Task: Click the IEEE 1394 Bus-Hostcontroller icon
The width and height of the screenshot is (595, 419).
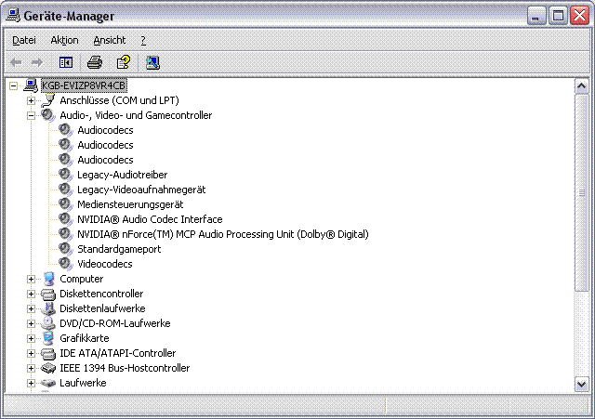Action: tap(48, 368)
